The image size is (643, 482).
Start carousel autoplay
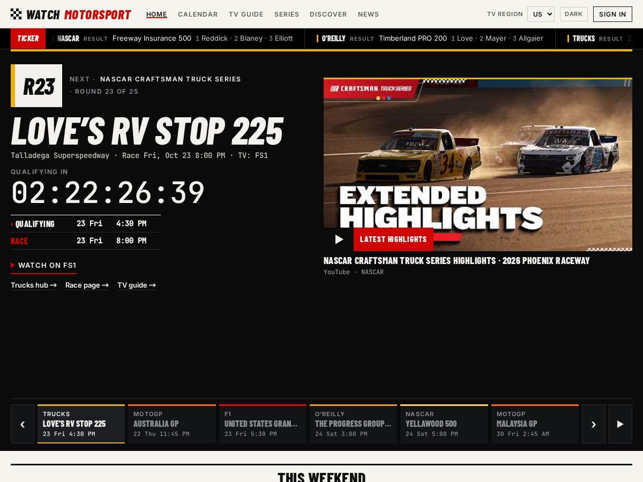coord(620,424)
